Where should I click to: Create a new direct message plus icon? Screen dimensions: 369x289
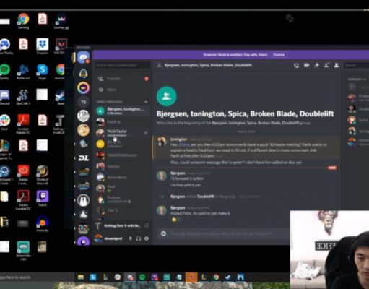pos(146,102)
